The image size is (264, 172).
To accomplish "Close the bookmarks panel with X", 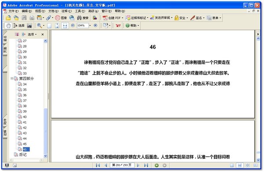I will [43, 34].
